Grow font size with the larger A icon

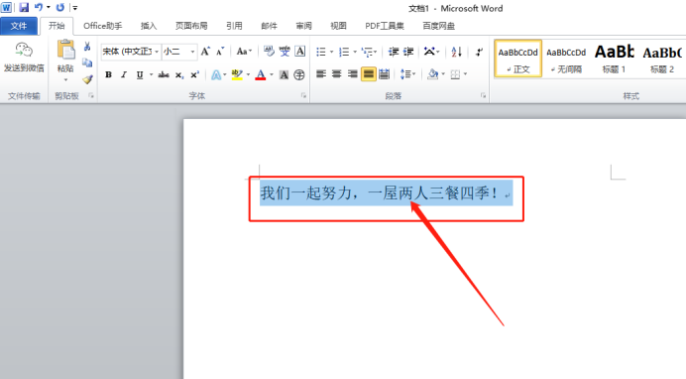(x=205, y=52)
